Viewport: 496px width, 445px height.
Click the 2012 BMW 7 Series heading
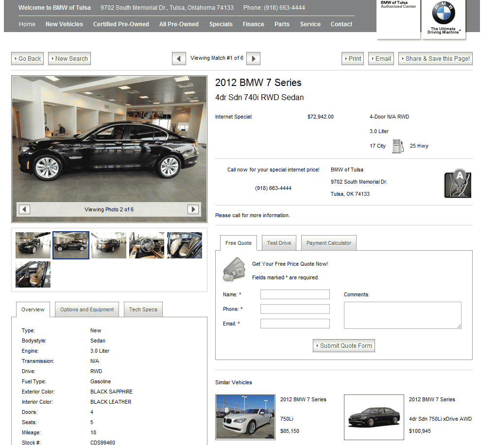pos(258,83)
